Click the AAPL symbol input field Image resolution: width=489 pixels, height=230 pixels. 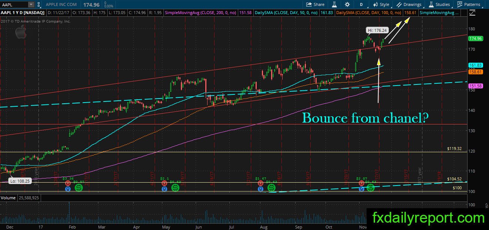(14, 4)
